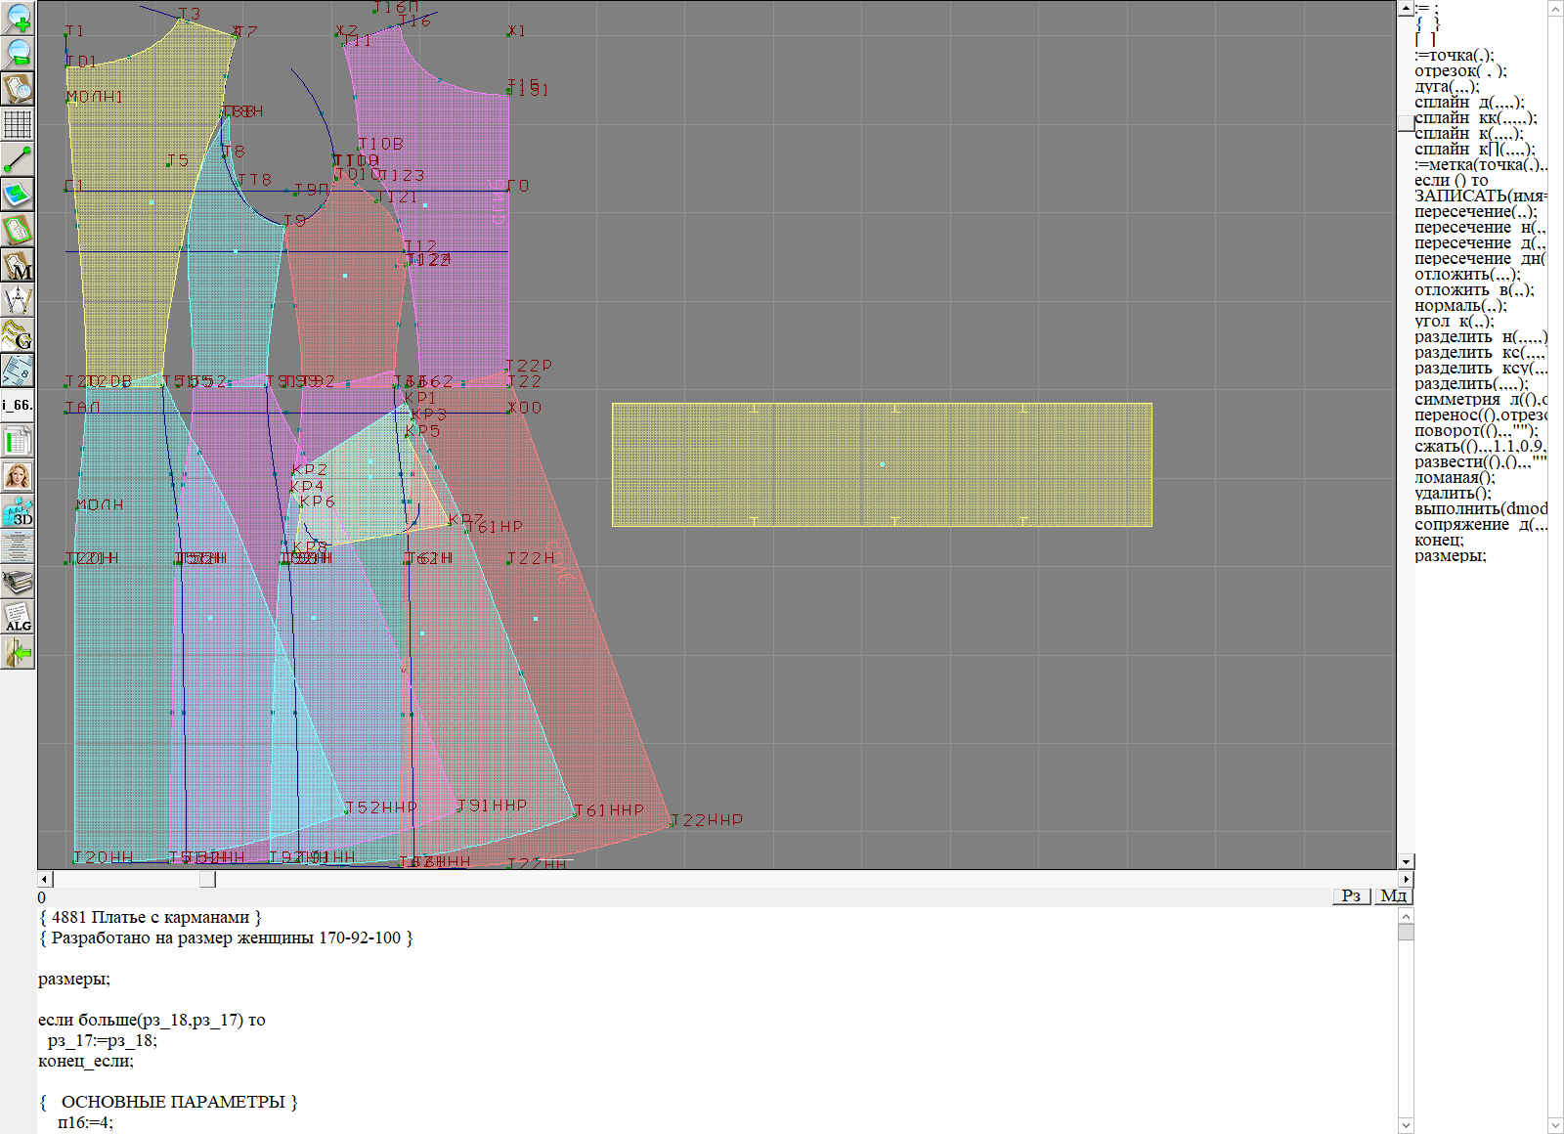Click the canvas vertical scrollbar down arrow
This screenshot has width=1564, height=1134.
1406,861
